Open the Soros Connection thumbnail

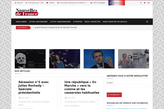tap(30, 59)
